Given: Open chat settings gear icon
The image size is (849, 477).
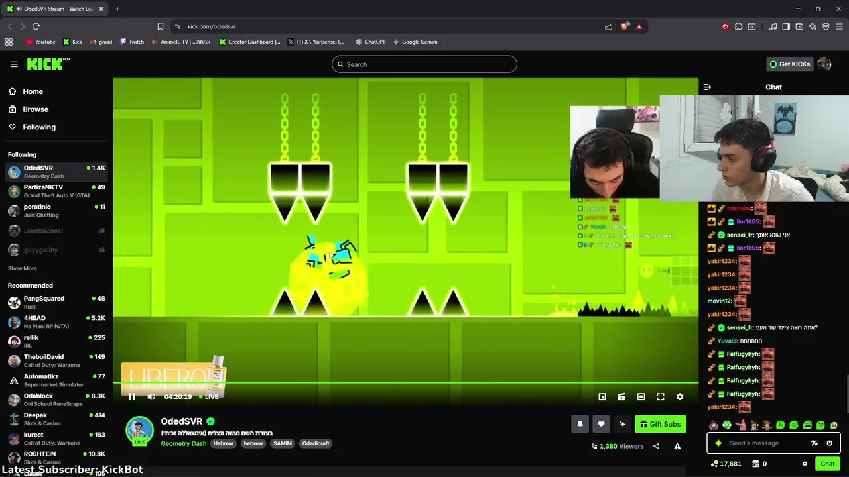Looking at the screenshot, I should pyautogui.click(x=805, y=464).
